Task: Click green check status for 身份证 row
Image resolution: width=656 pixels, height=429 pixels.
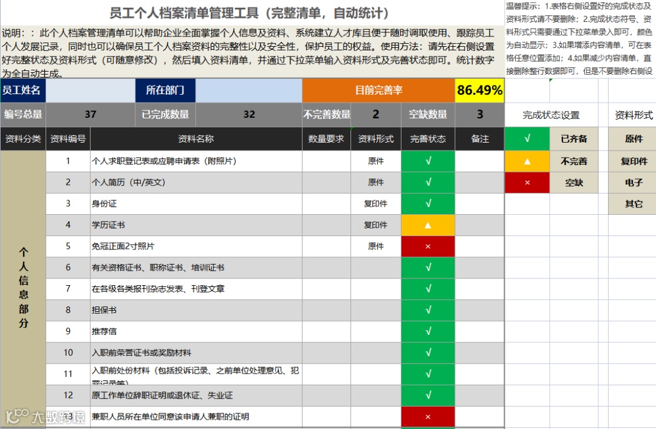Action: 428,204
